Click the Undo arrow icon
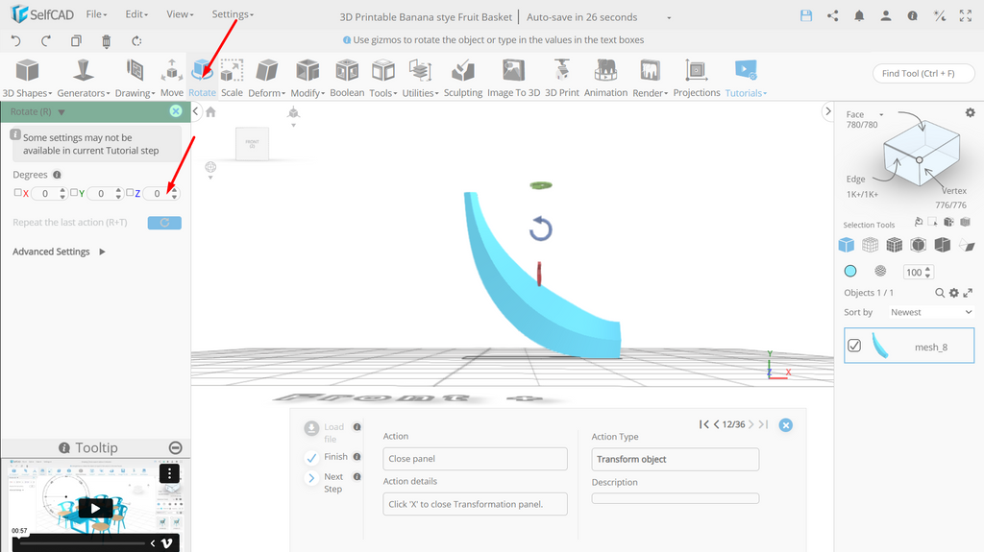Screen dimensions: 984x552 click(16, 40)
